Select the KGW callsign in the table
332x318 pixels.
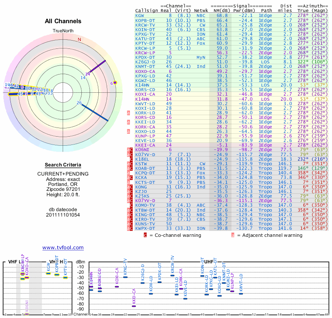[x=139, y=16]
